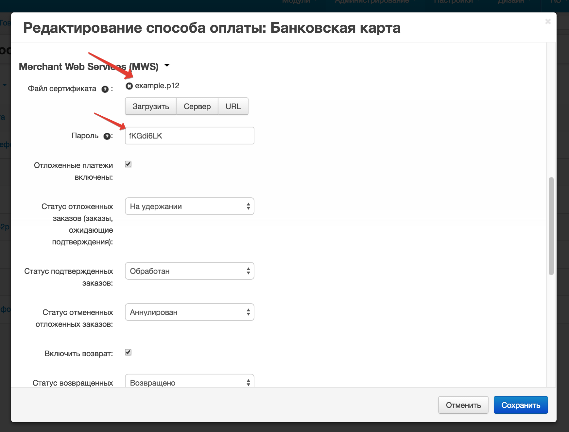This screenshot has width=569, height=432.
Task: Toggle Включить возврат checkbox
Action: coord(128,352)
